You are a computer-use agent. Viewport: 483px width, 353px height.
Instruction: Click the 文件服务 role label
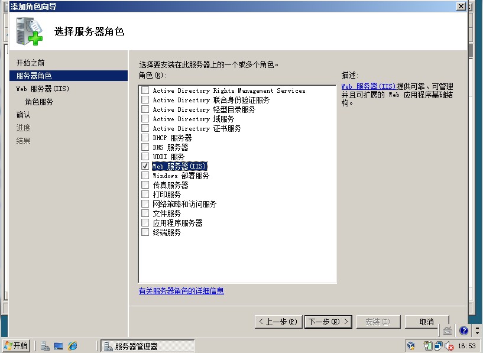(x=167, y=213)
